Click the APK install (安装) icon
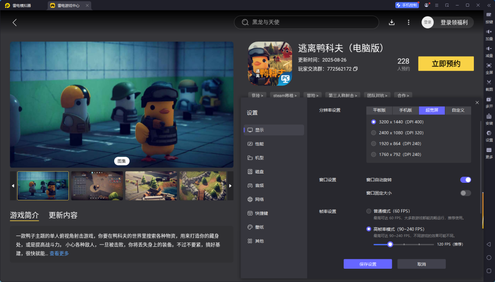The height and width of the screenshot is (282, 495). coord(489,116)
